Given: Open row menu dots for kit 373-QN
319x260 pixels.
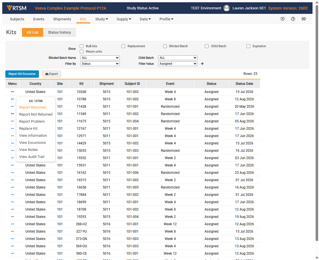Looking at the screenshot, I should [12, 239].
